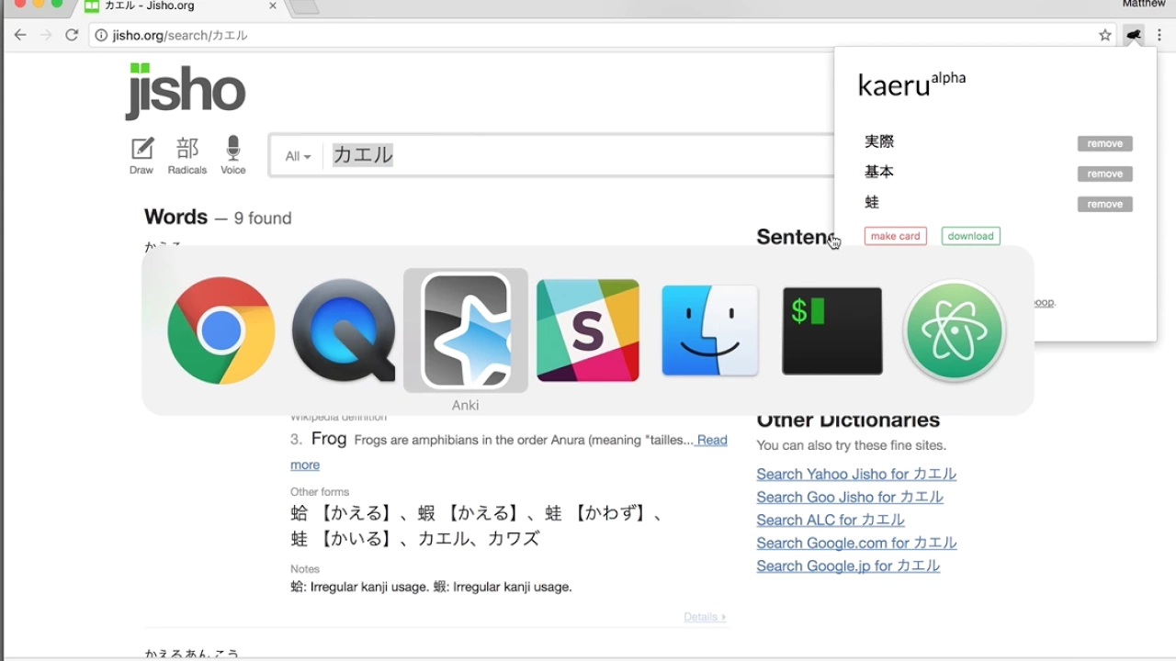View site info icon in address bar
This screenshot has width=1176, height=661.
[101, 35]
